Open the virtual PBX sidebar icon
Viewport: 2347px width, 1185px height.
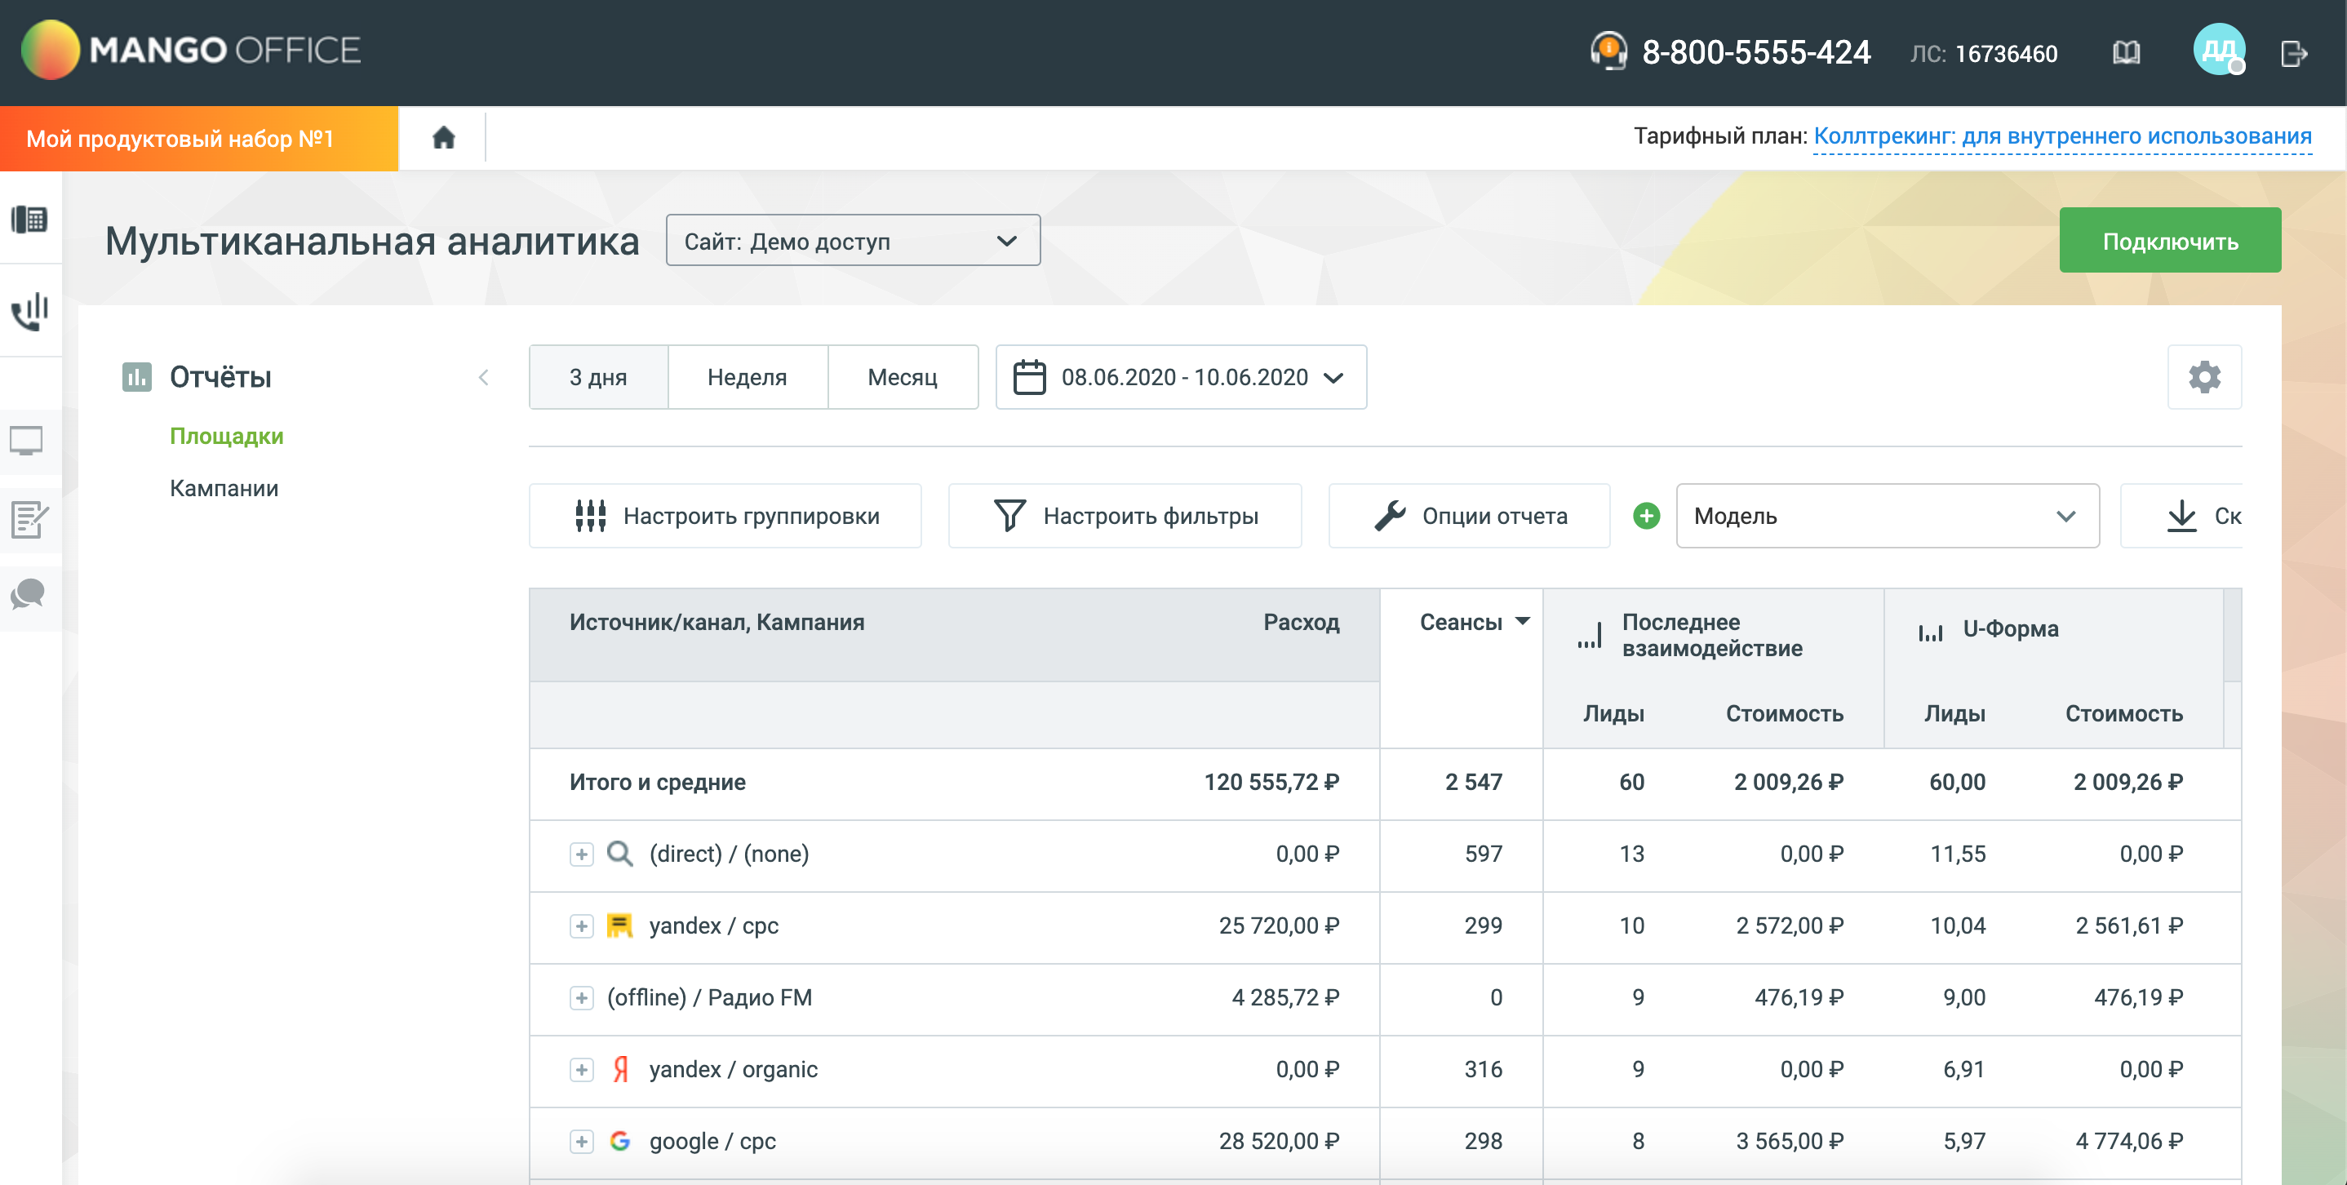coord(29,220)
